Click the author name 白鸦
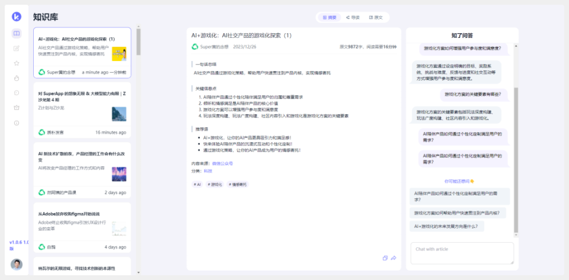Viewport: 569px width, 280px height. pos(51,247)
